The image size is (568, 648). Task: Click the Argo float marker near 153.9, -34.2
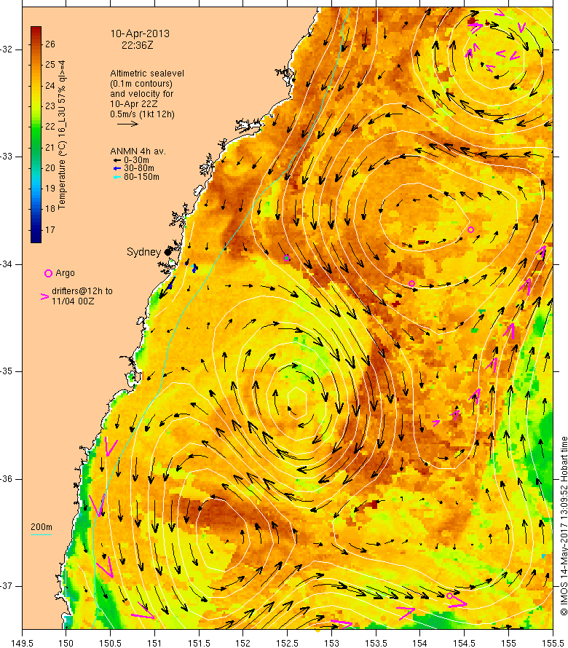pyautogui.click(x=411, y=283)
